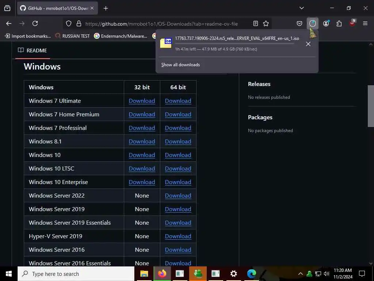This screenshot has width=374, height=281.
Task: Open uBlock Origin extension icon
Action: (352, 23)
